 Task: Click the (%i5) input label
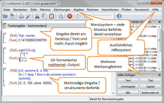pyautogui.click(x=14, y=50)
